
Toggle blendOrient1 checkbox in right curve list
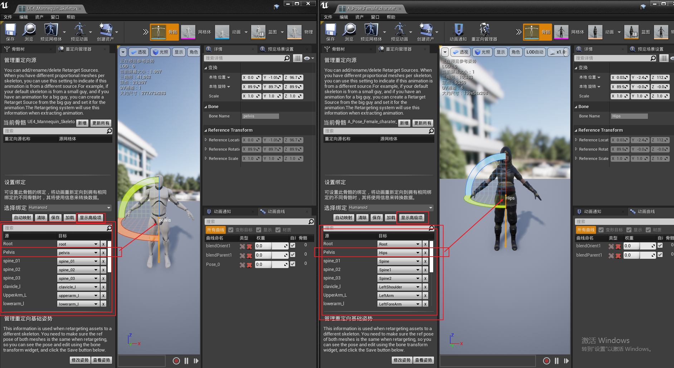660,246
